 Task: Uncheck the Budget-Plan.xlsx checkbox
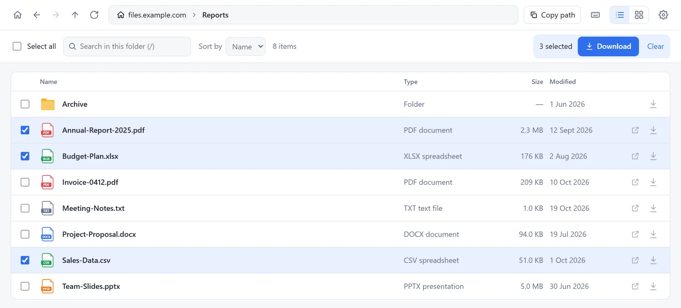coord(25,156)
